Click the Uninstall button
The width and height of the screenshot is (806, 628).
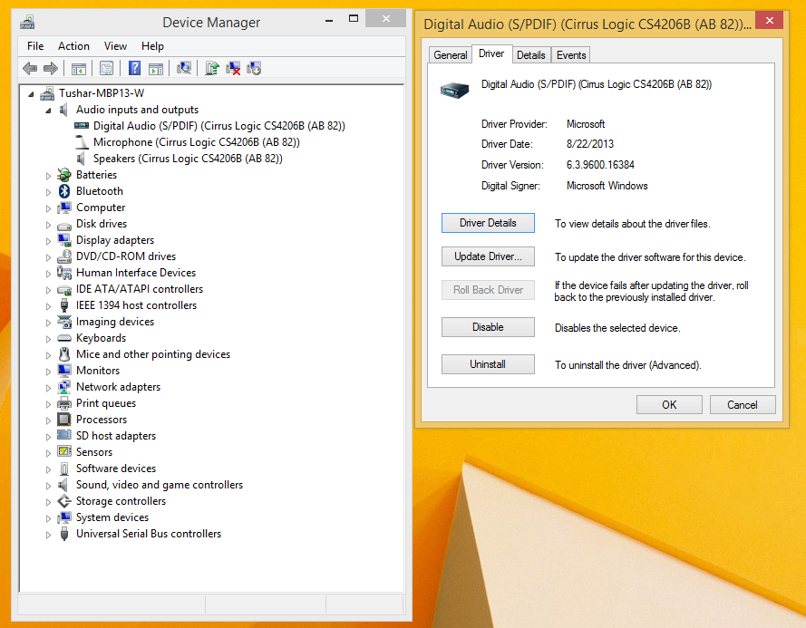click(x=488, y=364)
